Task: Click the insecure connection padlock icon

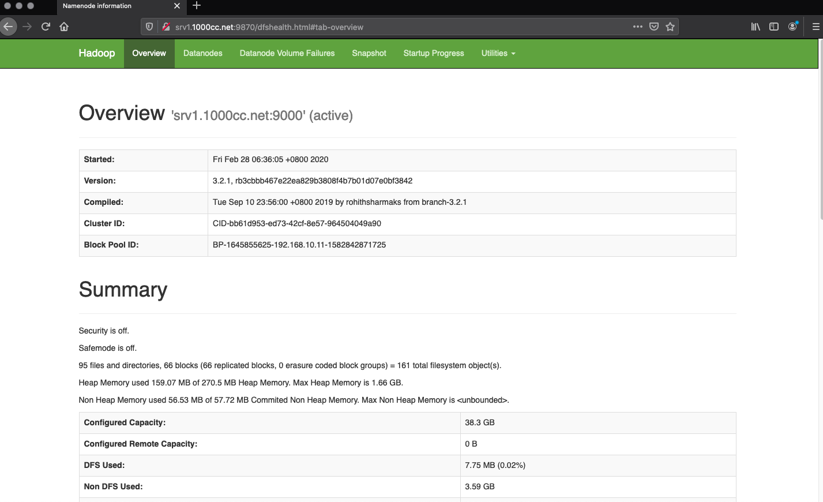Action: coord(166,27)
